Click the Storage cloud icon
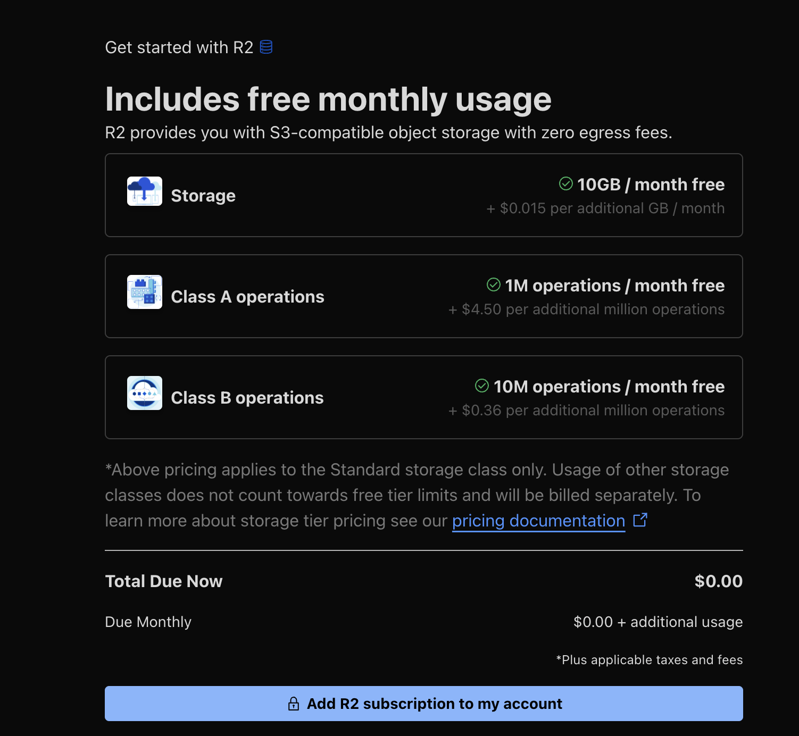The height and width of the screenshot is (736, 799). (145, 191)
